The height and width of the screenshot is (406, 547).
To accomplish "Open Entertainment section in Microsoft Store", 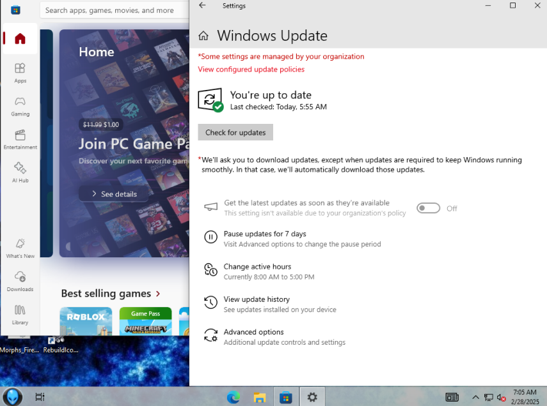I will coord(20,139).
